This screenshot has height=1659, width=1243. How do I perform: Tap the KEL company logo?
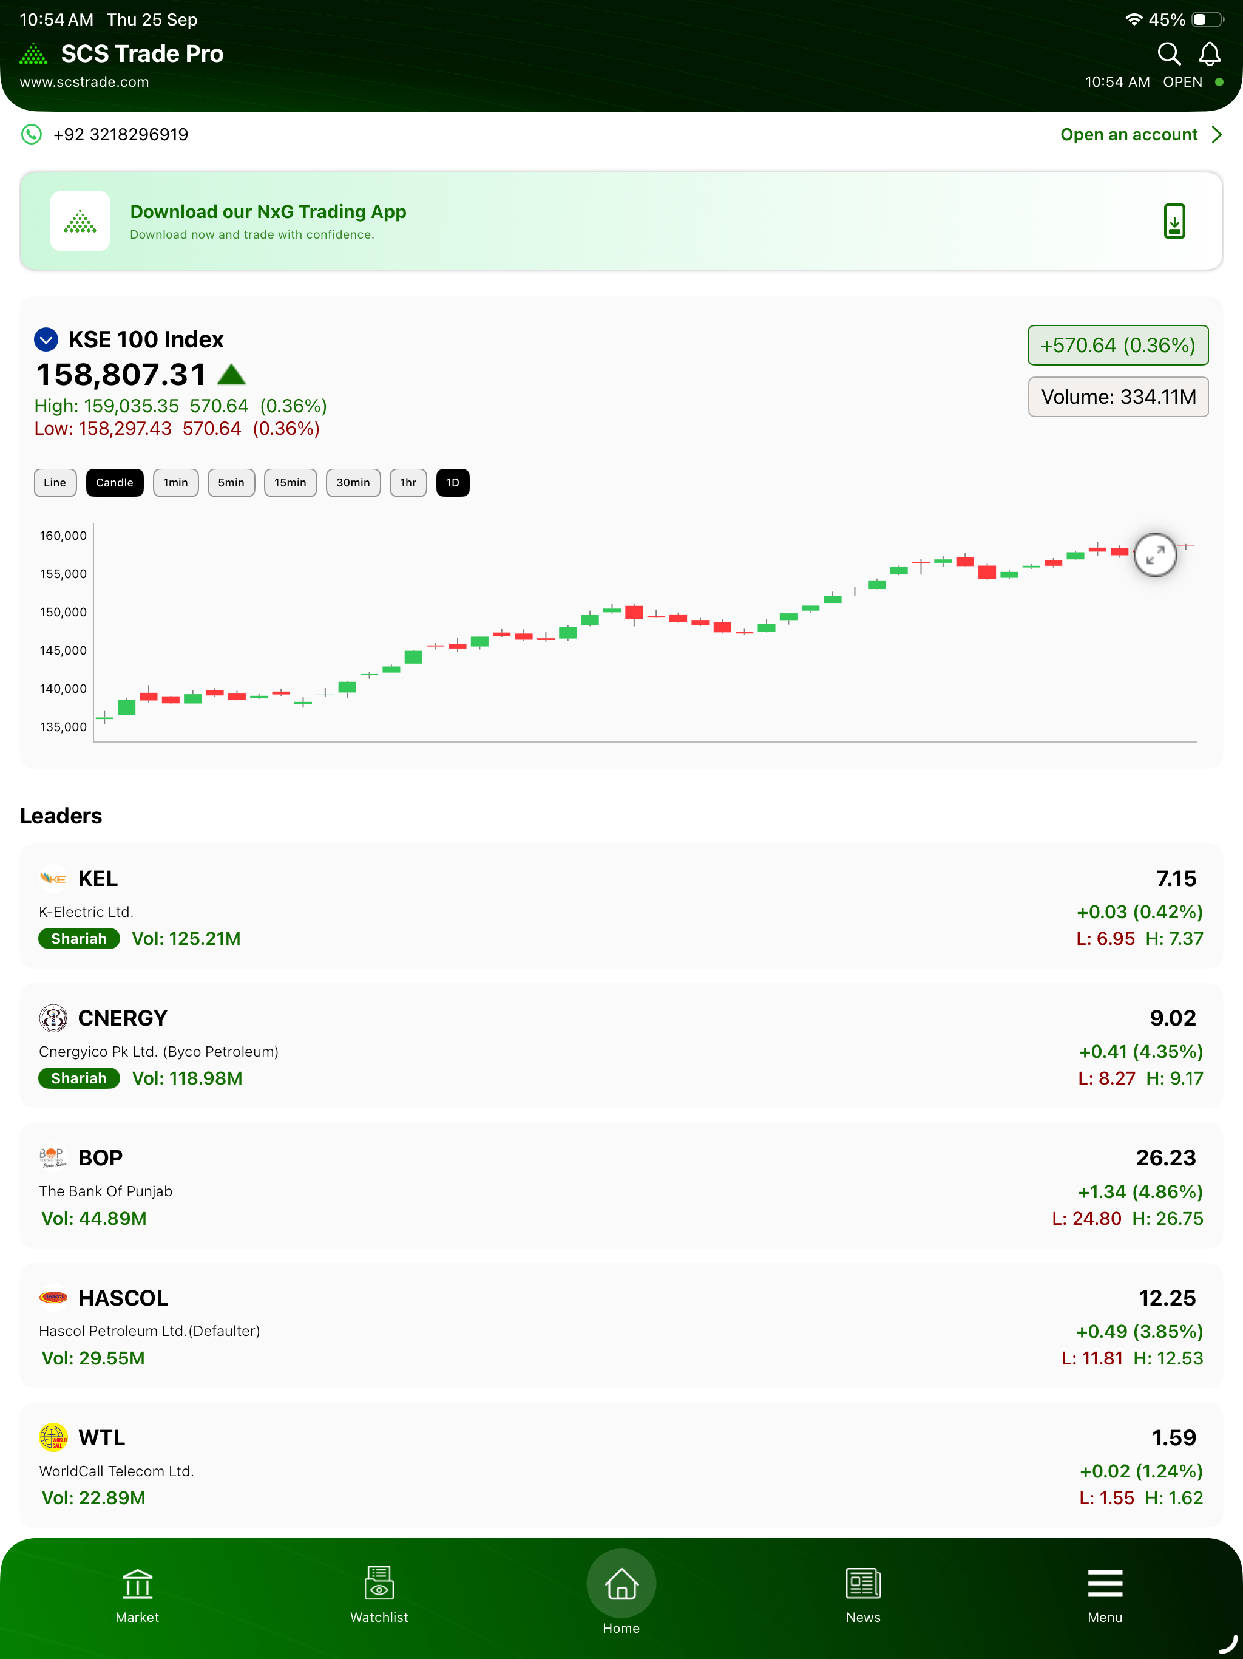point(53,878)
